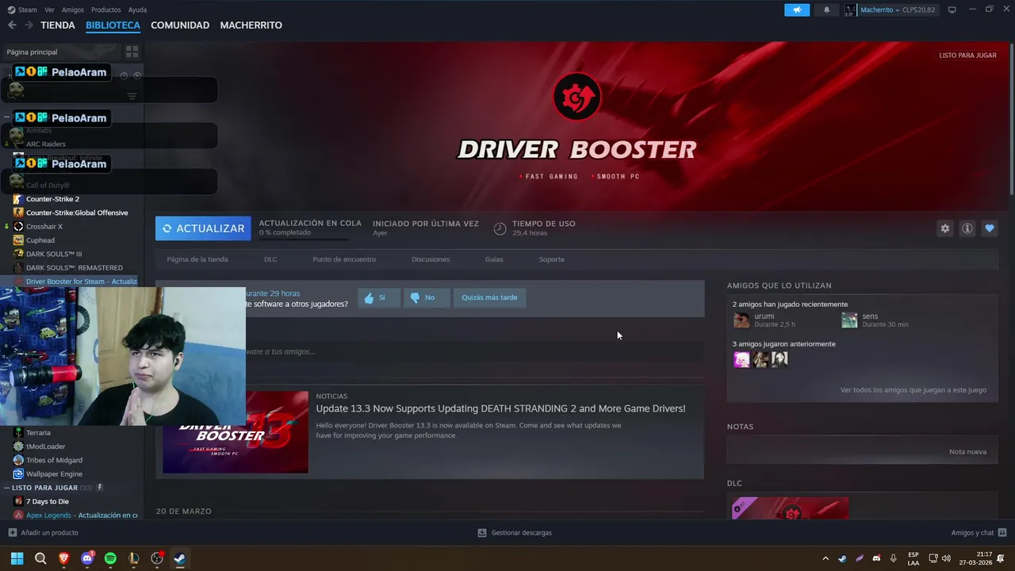Open the Amigos menu
Viewport: 1015px width, 571px height.
coord(73,10)
